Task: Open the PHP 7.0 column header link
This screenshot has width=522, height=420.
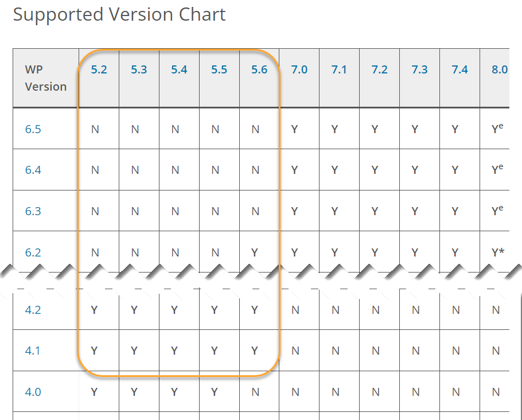Action: (299, 69)
